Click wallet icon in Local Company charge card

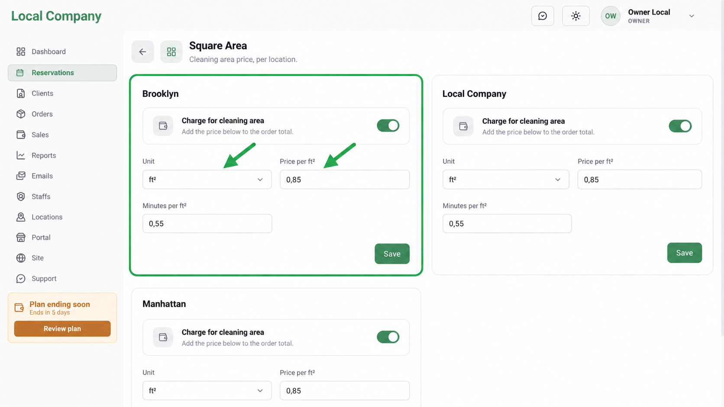463,126
